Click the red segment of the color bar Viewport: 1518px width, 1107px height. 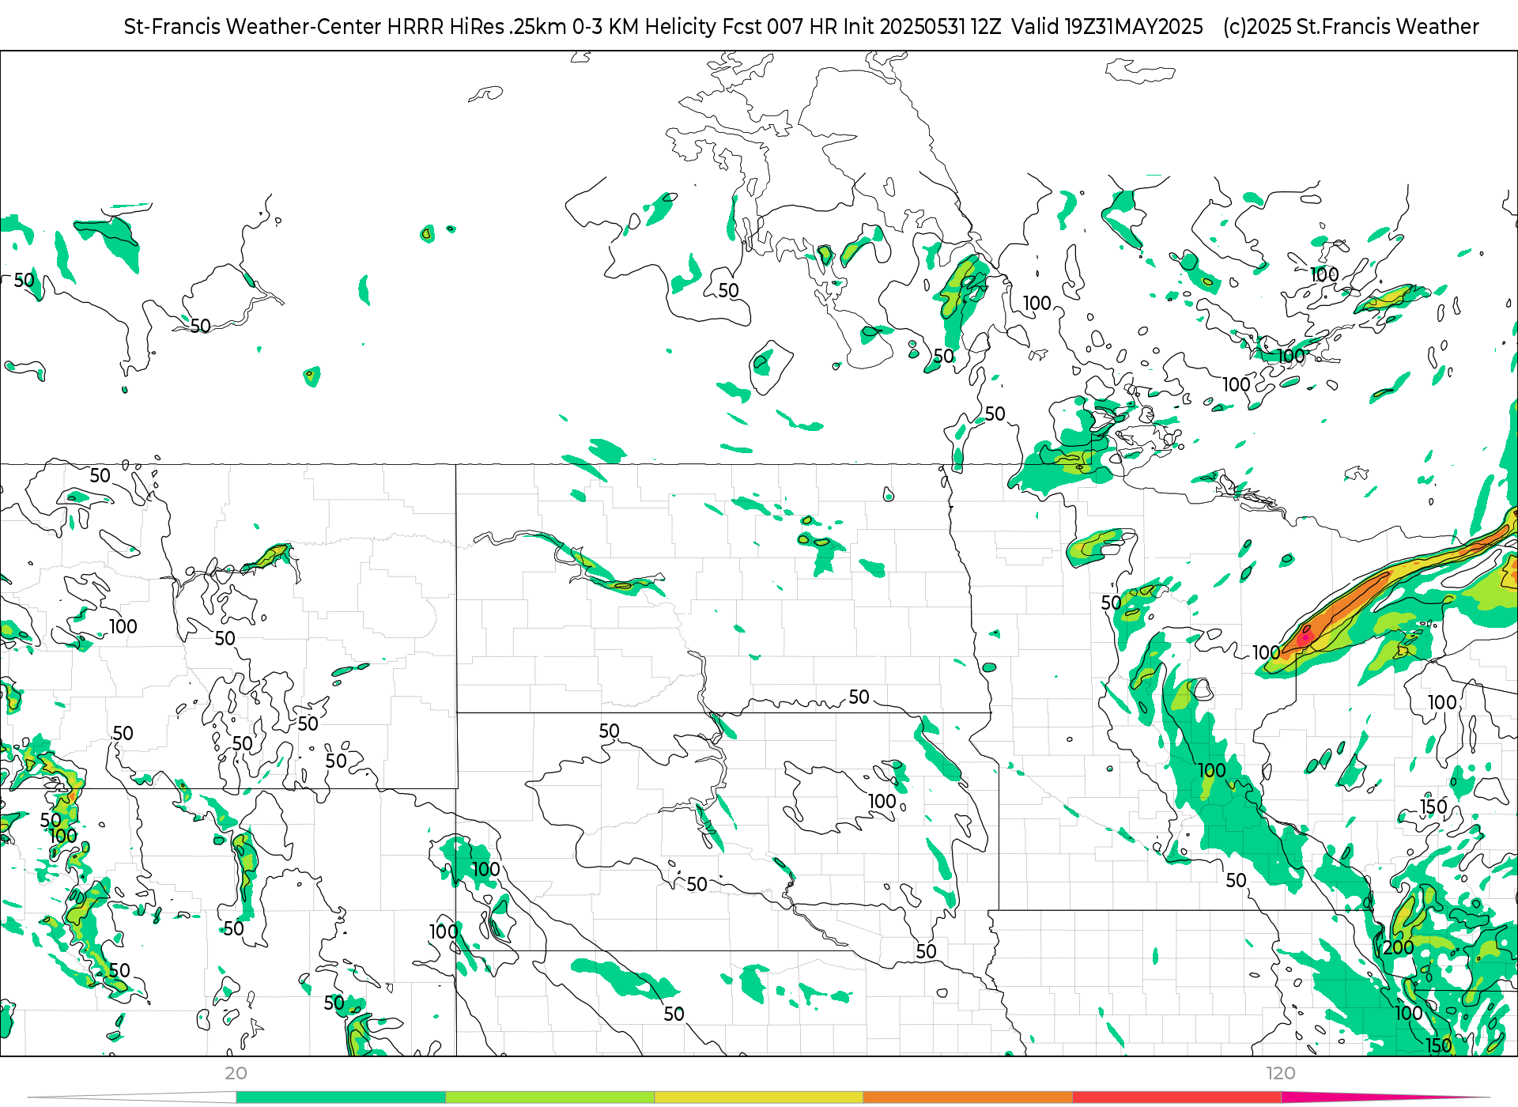tap(1177, 1097)
